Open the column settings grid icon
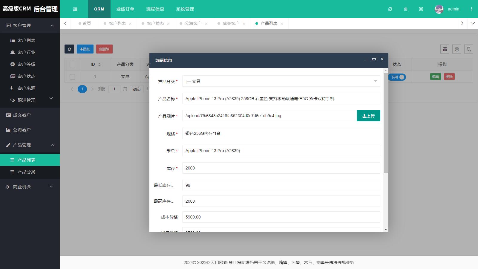Screen dimensions: 478x269 [445, 49]
